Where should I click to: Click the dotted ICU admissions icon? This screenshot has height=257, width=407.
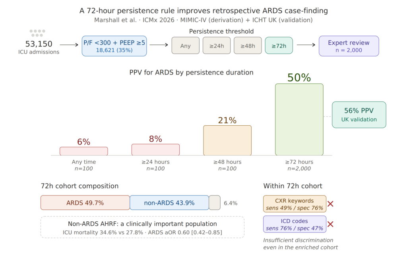[37, 33]
